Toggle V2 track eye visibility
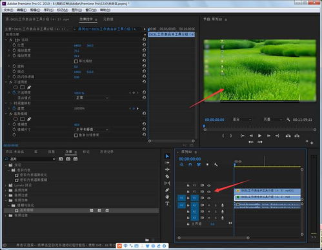322x250 pixels. tap(208, 191)
